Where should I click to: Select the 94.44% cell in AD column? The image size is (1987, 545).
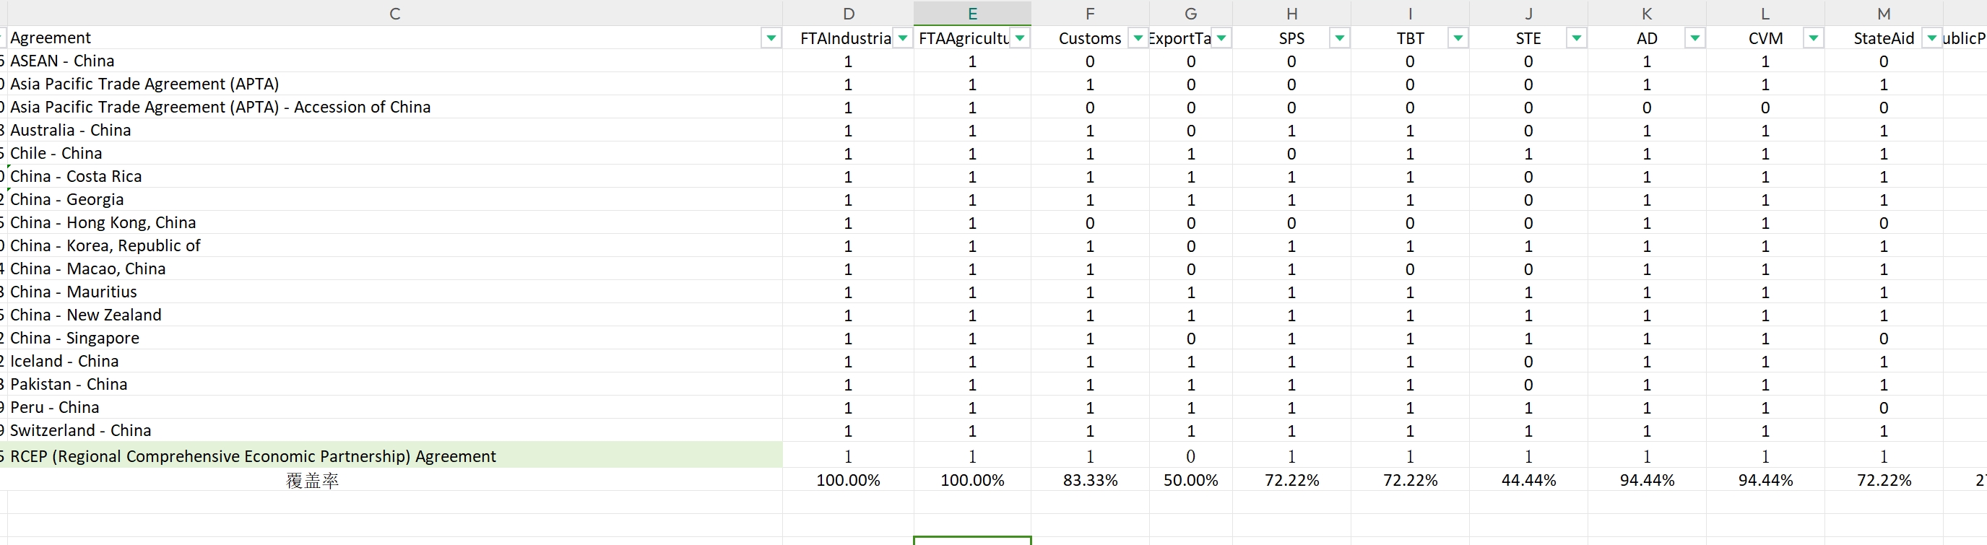pyautogui.click(x=1647, y=480)
